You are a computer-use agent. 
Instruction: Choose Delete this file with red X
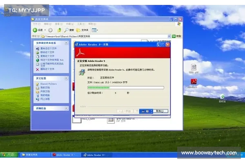[45, 69]
